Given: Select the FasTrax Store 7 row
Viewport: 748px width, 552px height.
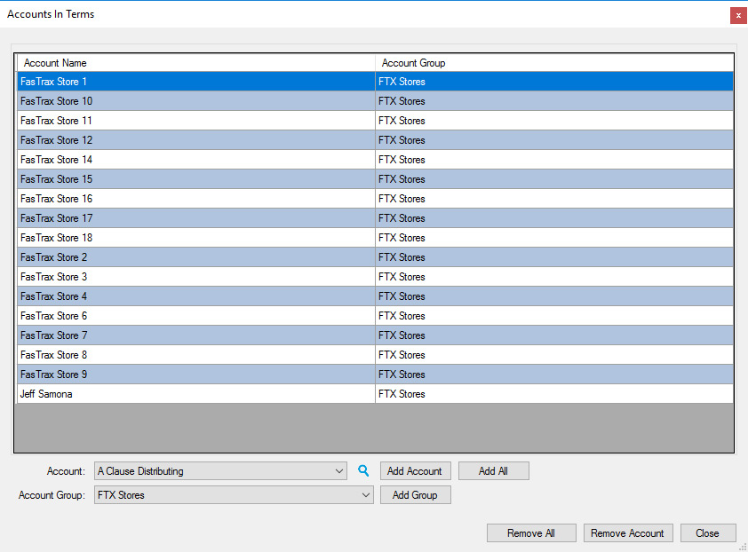Looking at the screenshot, I should point(376,335).
